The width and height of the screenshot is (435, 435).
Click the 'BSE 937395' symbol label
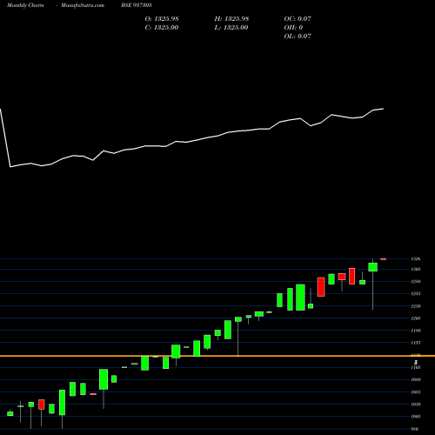pyautogui.click(x=137, y=5)
